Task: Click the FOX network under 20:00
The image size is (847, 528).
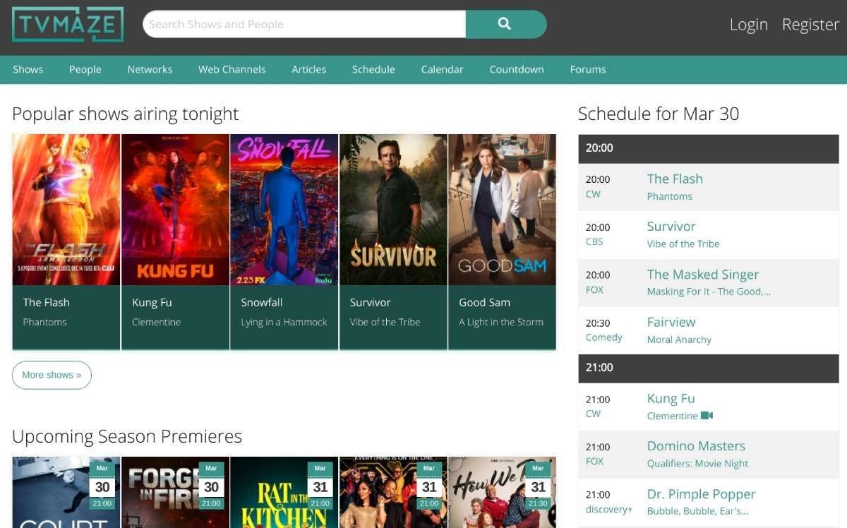Action: pyautogui.click(x=594, y=289)
